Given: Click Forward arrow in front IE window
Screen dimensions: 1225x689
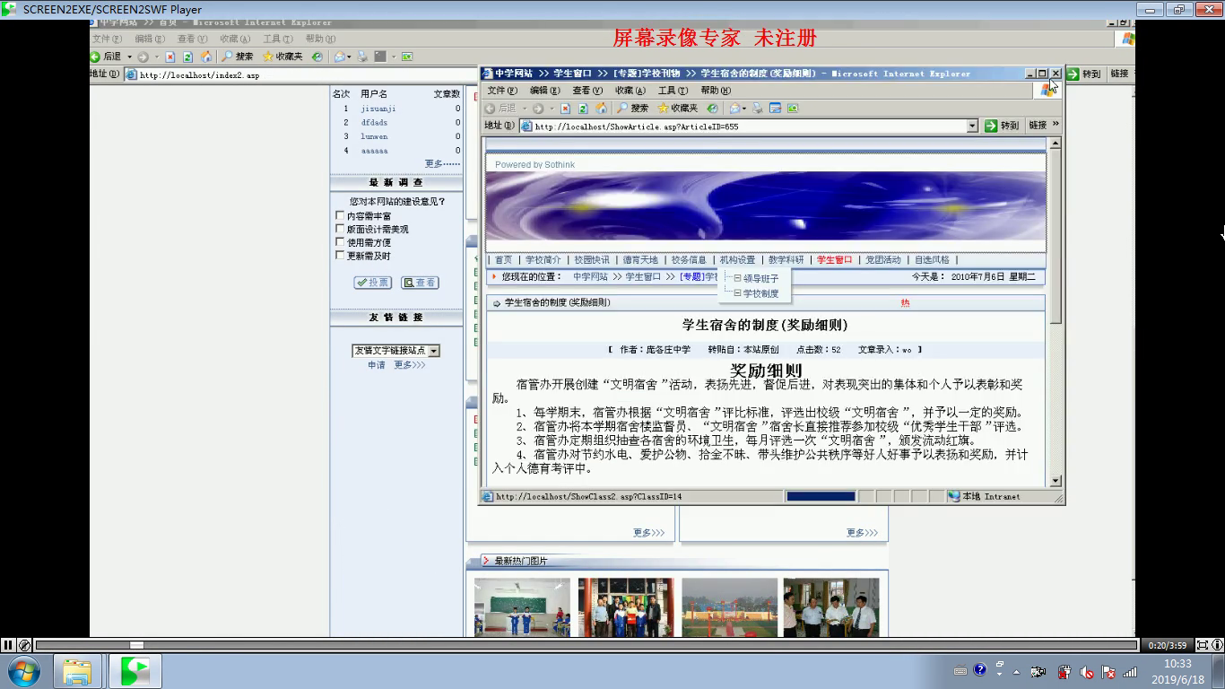Looking at the screenshot, I should (538, 109).
